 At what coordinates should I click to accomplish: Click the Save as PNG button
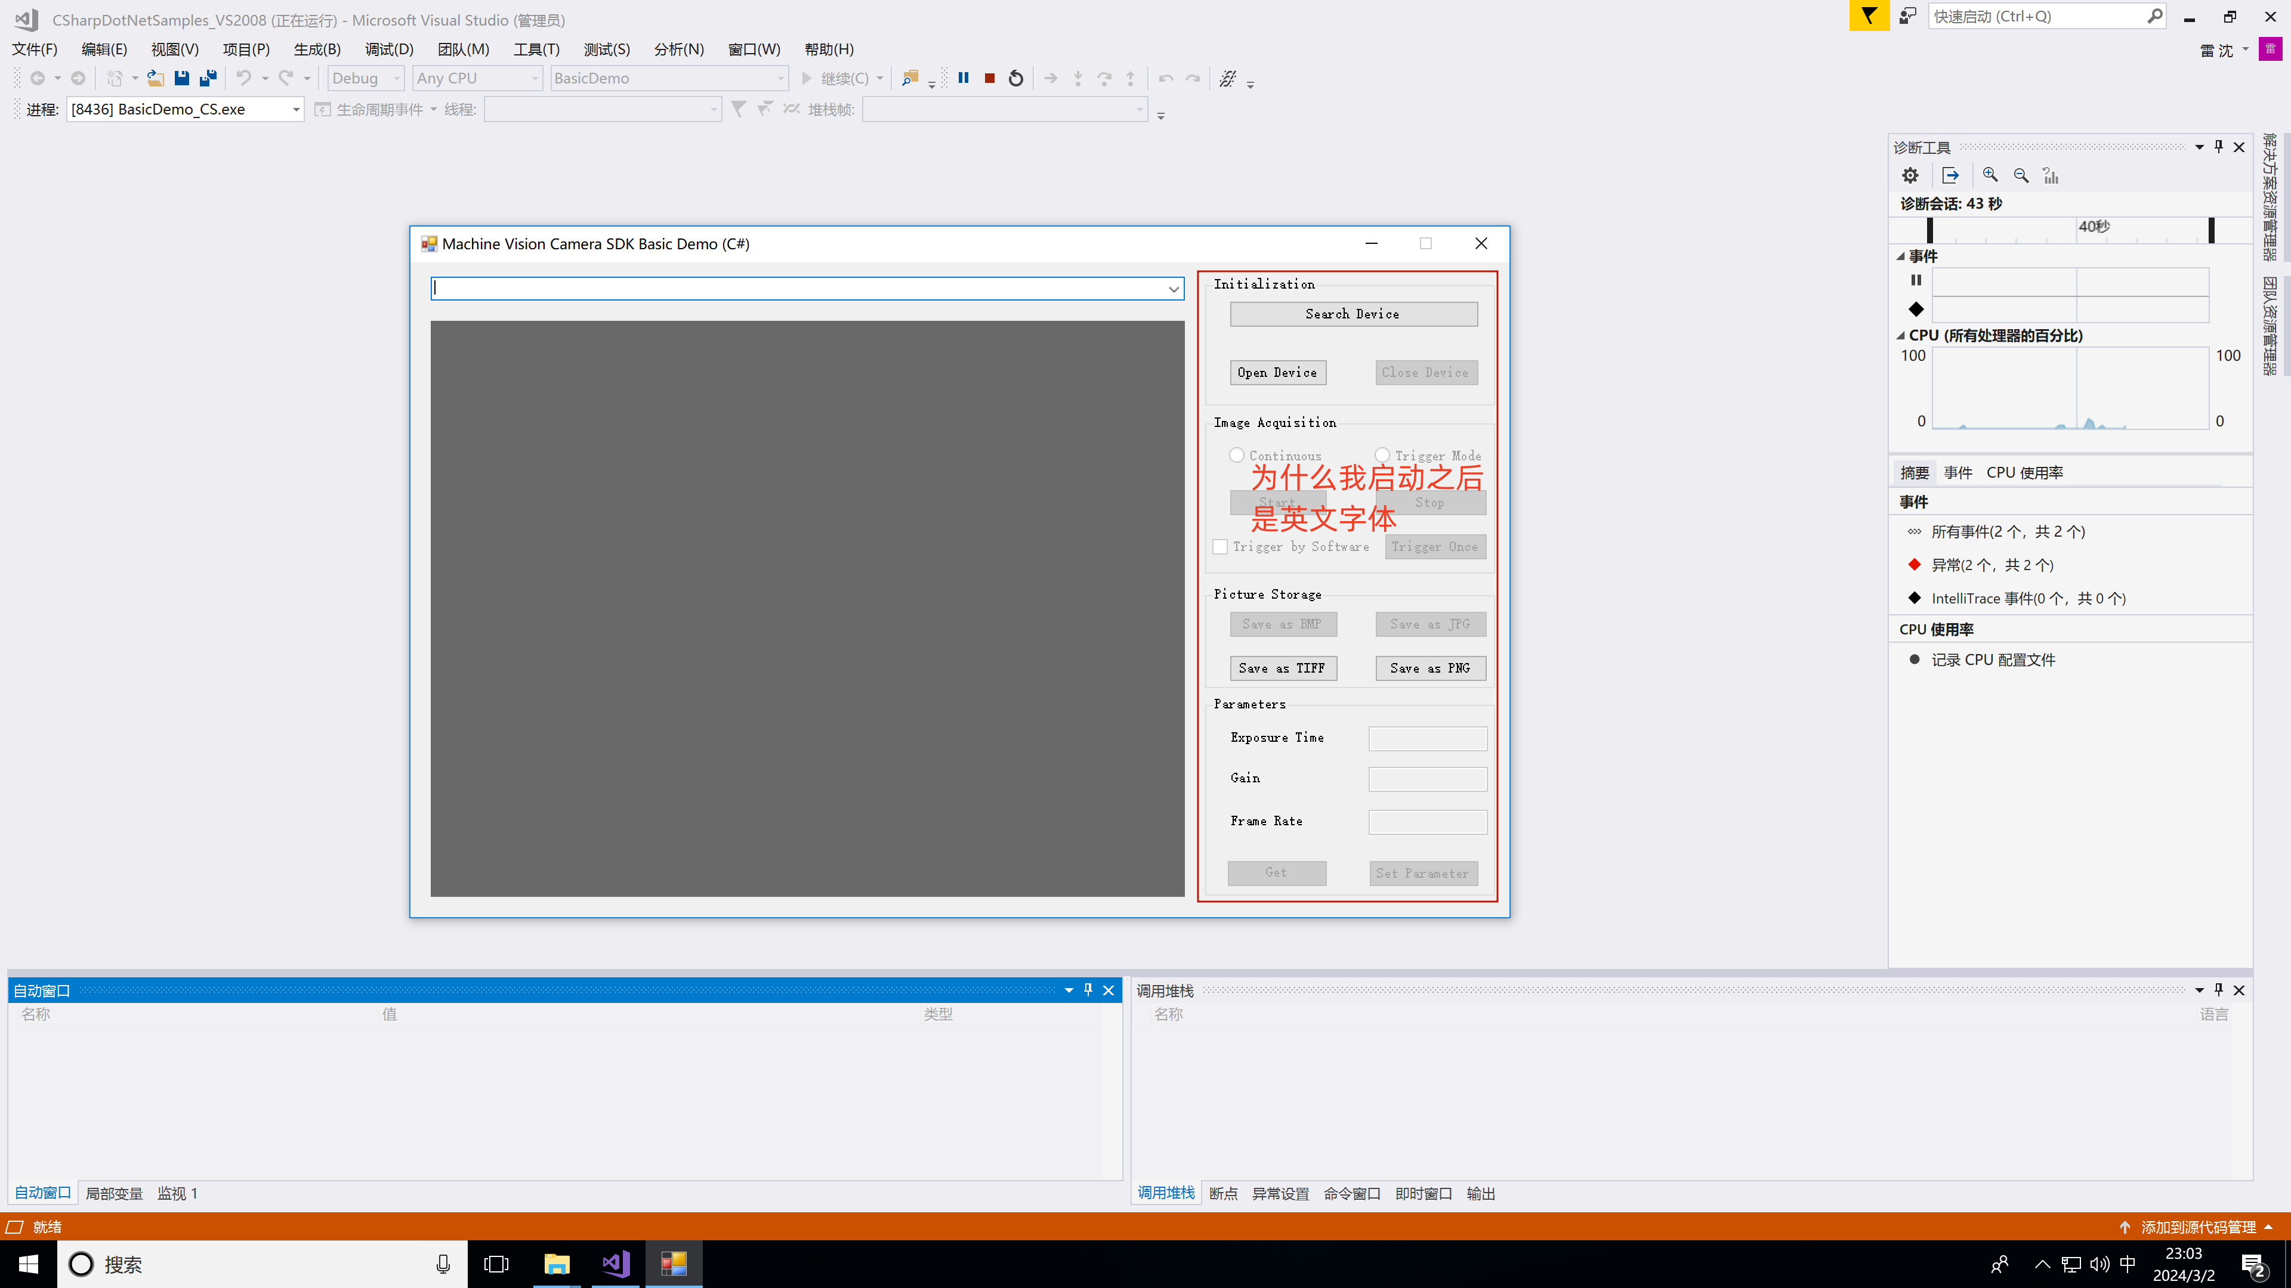pyautogui.click(x=1430, y=668)
